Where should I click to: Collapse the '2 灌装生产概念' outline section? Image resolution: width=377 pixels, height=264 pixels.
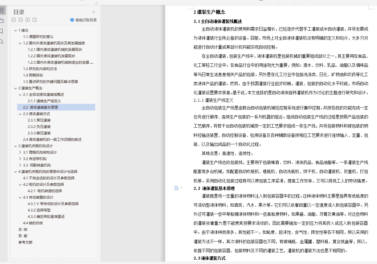point(15,88)
